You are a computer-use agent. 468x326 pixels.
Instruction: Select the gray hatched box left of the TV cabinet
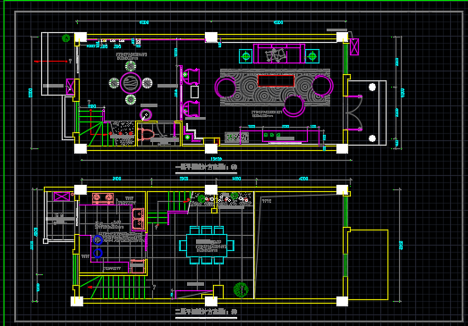point(237,138)
